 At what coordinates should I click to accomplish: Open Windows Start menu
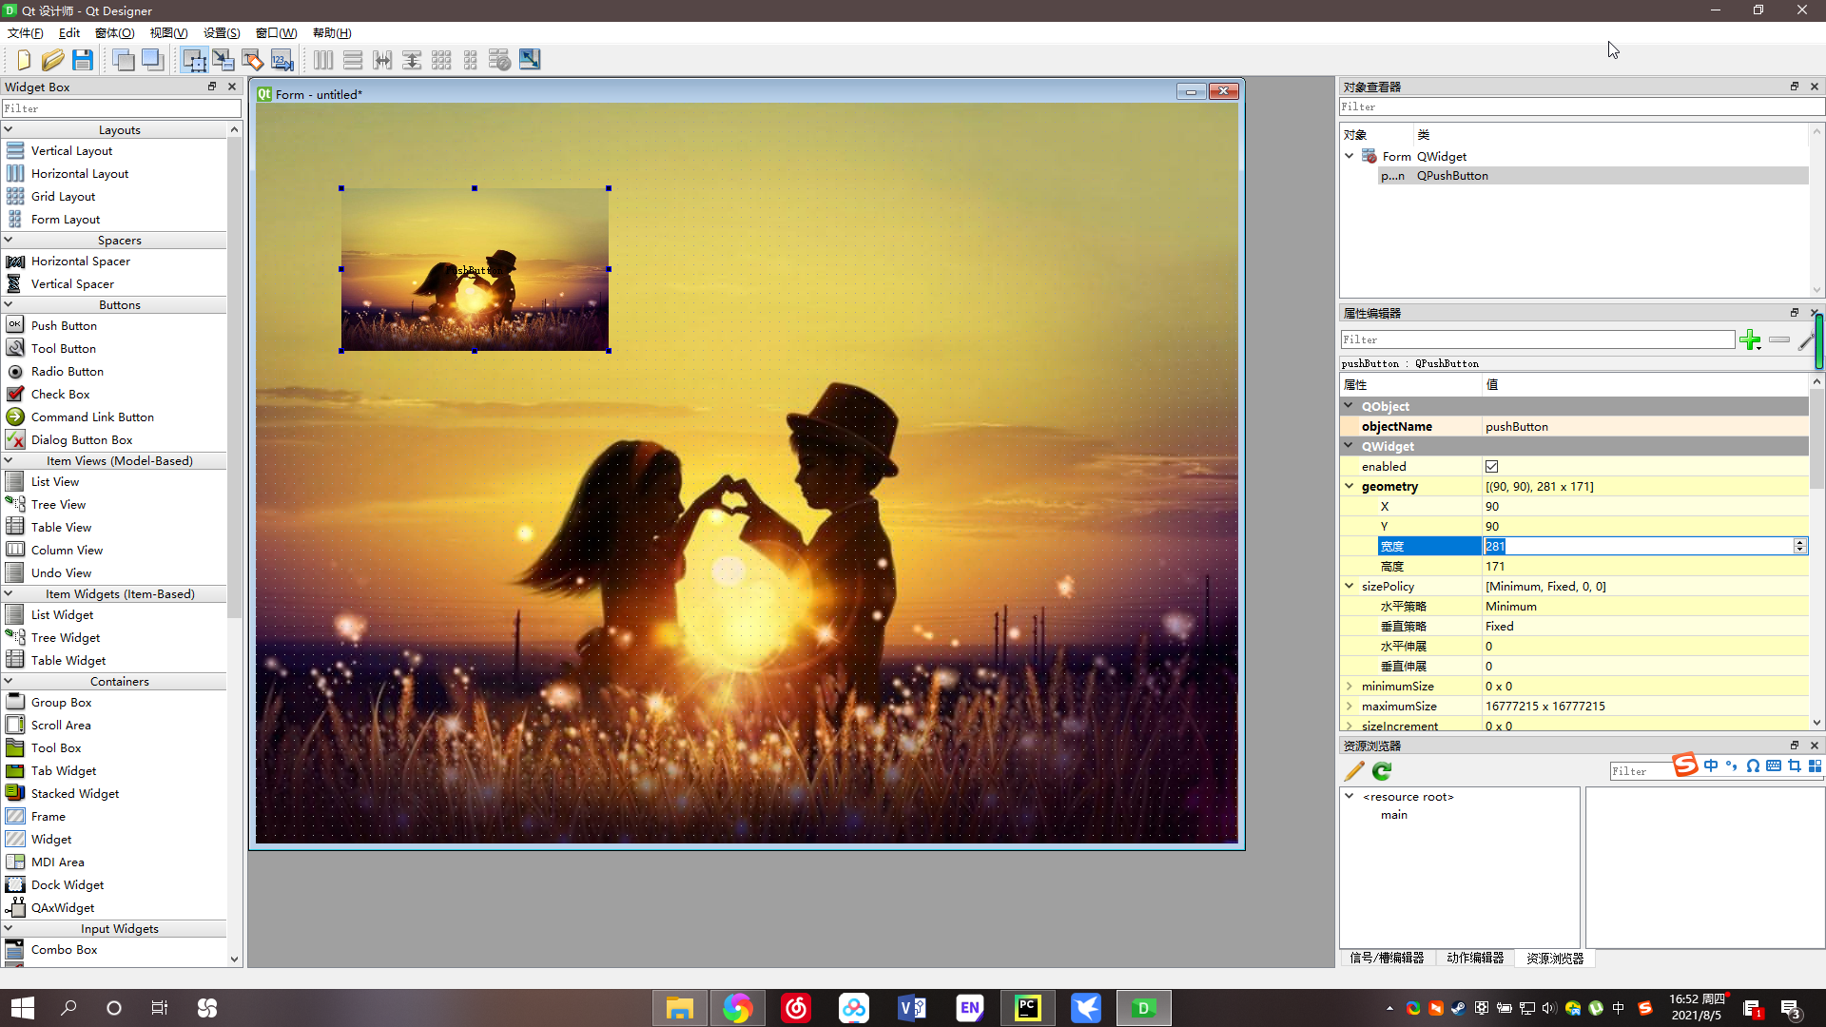(23, 1008)
